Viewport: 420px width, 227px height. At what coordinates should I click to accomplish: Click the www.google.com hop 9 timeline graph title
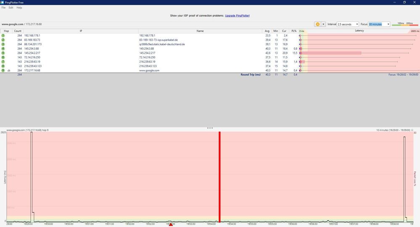pyautogui.click(x=27, y=130)
